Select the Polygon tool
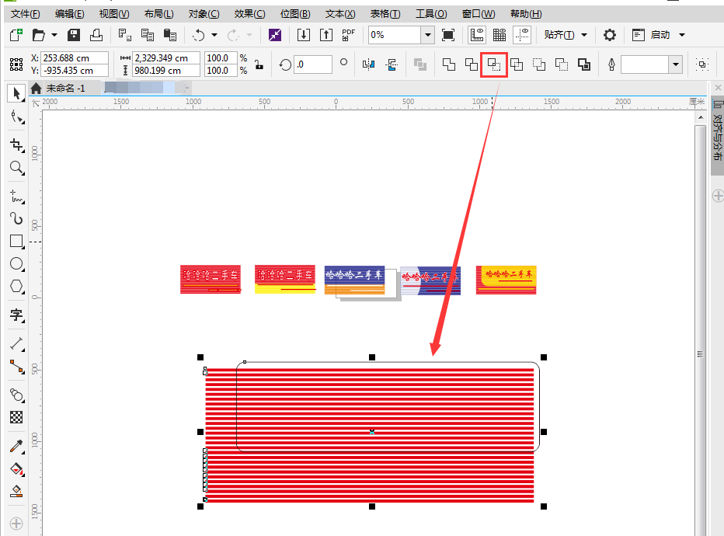724x536 pixels. (x=16, y=286)
